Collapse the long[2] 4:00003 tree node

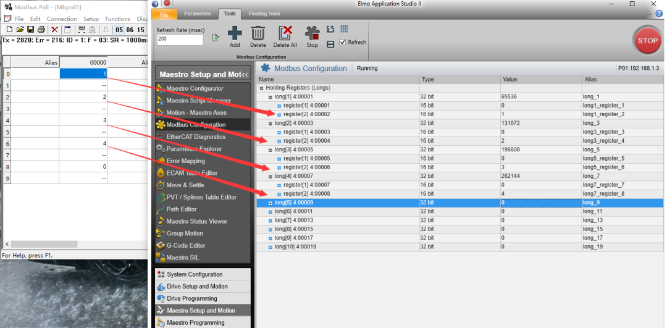[270, 124]
